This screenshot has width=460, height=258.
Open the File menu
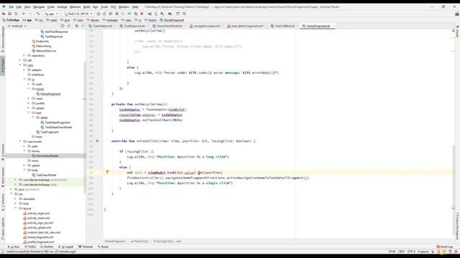click(11, 6)
